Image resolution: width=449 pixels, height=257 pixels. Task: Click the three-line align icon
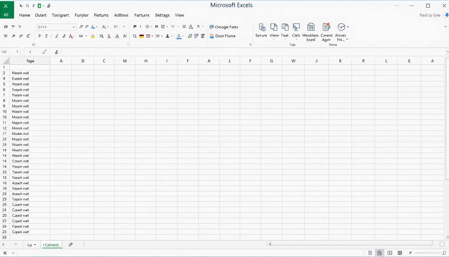click(184, 27)
